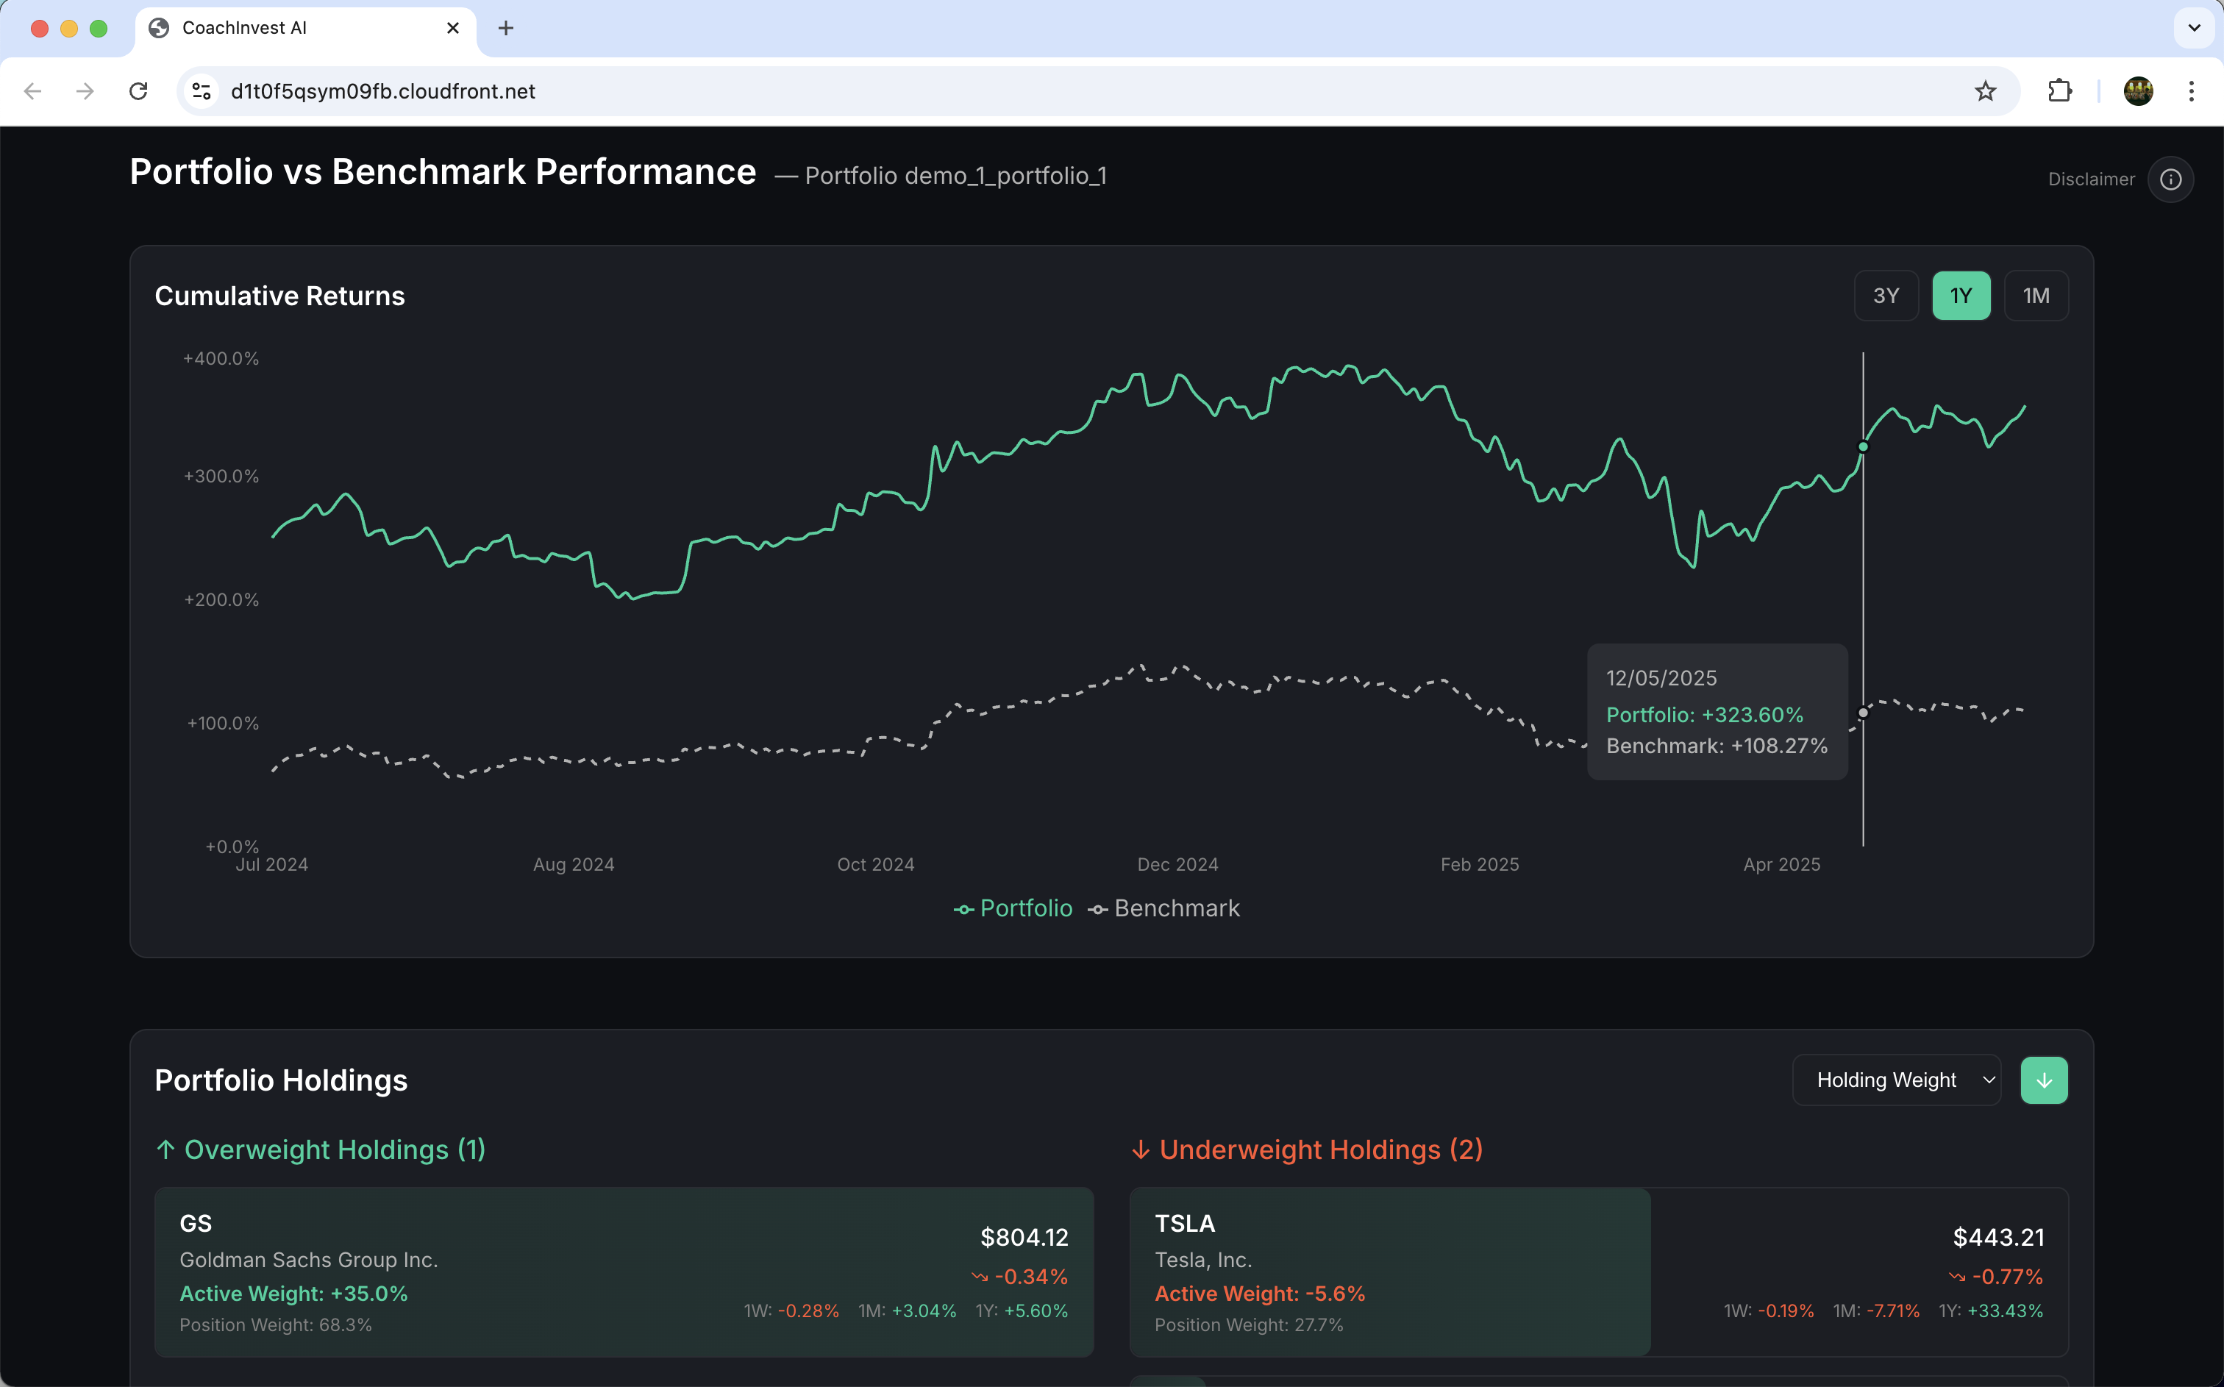Reload the page
The image size is (2224, 1387).
[138, 90]
